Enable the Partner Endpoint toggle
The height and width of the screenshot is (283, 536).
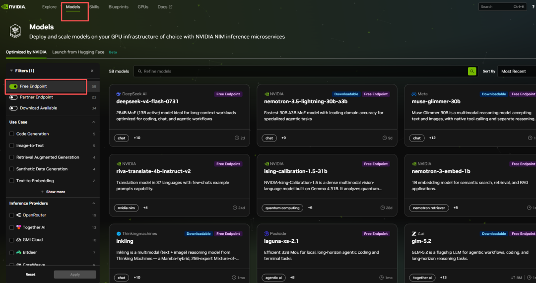[13, 97]
